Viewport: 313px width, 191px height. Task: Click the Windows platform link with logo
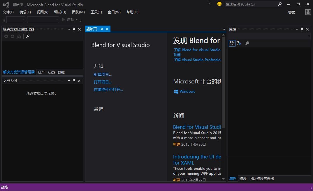tap(184, 91)
